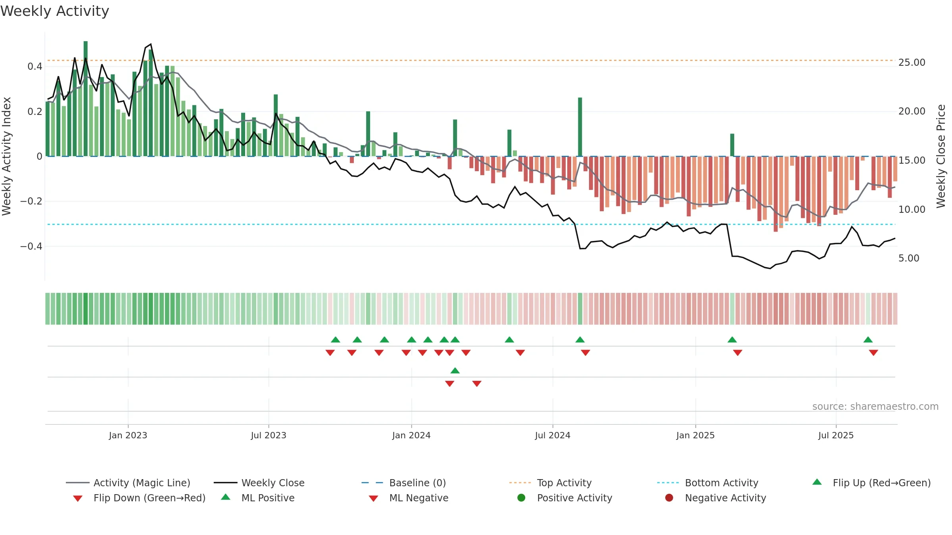The height and width of the screenshot is (535, 952).
Task: Click the rightmost ML Negative red marker
Action: click(477, 384)
